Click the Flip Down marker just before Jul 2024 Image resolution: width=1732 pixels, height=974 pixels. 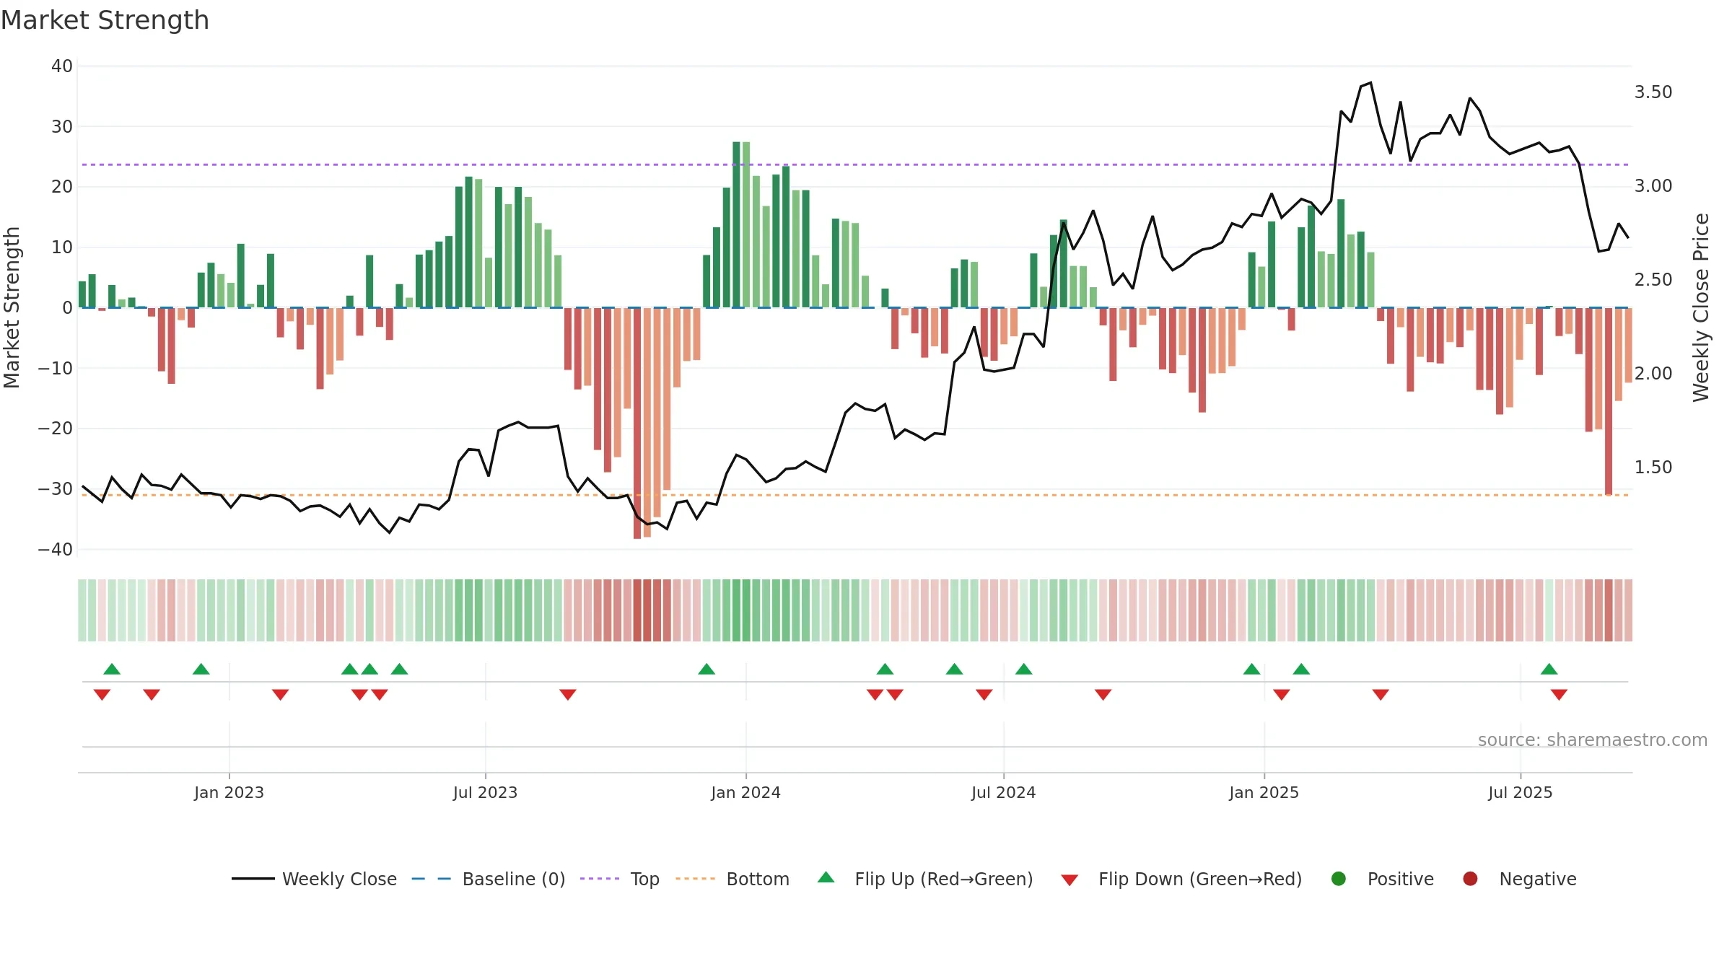click(984, 694)
